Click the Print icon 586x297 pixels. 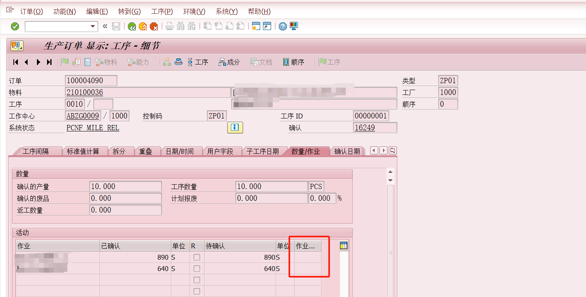pos(170,27)
